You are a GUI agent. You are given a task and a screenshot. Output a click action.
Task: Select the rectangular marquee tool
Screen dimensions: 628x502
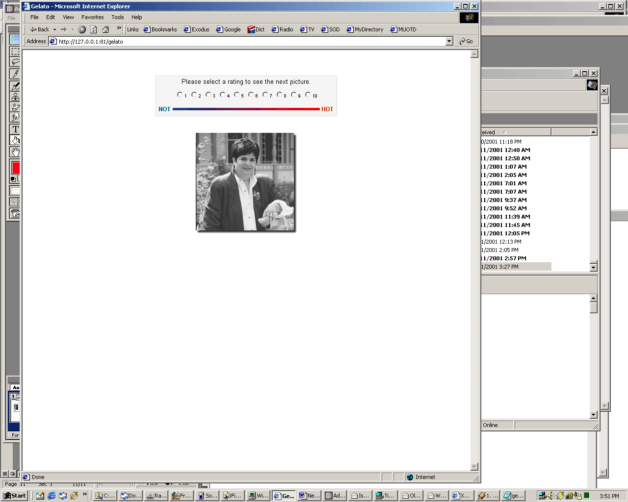point(15,51)
